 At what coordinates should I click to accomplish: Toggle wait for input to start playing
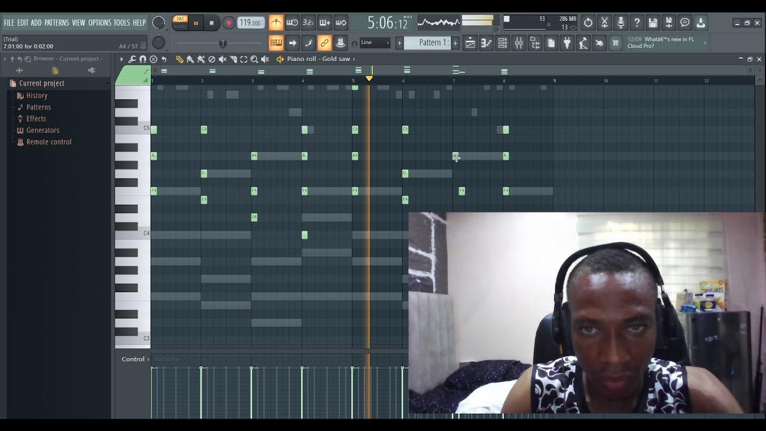pos(292,23)
